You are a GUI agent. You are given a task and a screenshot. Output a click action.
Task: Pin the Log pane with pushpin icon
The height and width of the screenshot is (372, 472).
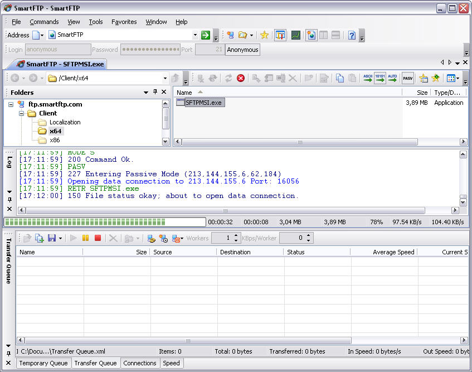coord(9,200)
